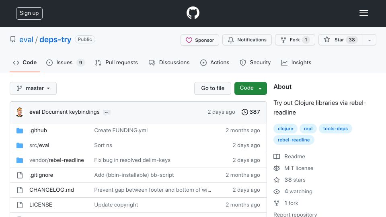Image resolution: width=386 pixels, height=217 pixels.
Task: Click the Sponsor button
Action: (x=200, y=40)
